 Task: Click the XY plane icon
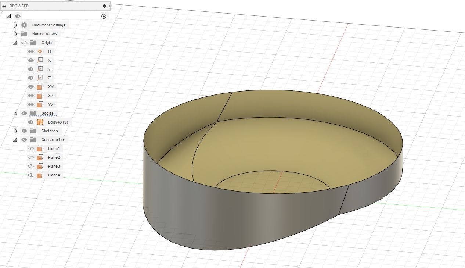tap(40, 87)
